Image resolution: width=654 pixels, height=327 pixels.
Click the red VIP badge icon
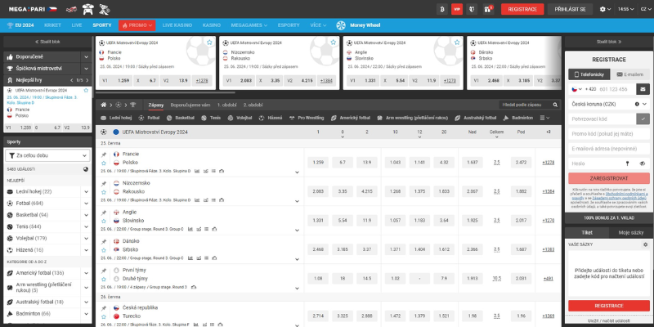457,9
